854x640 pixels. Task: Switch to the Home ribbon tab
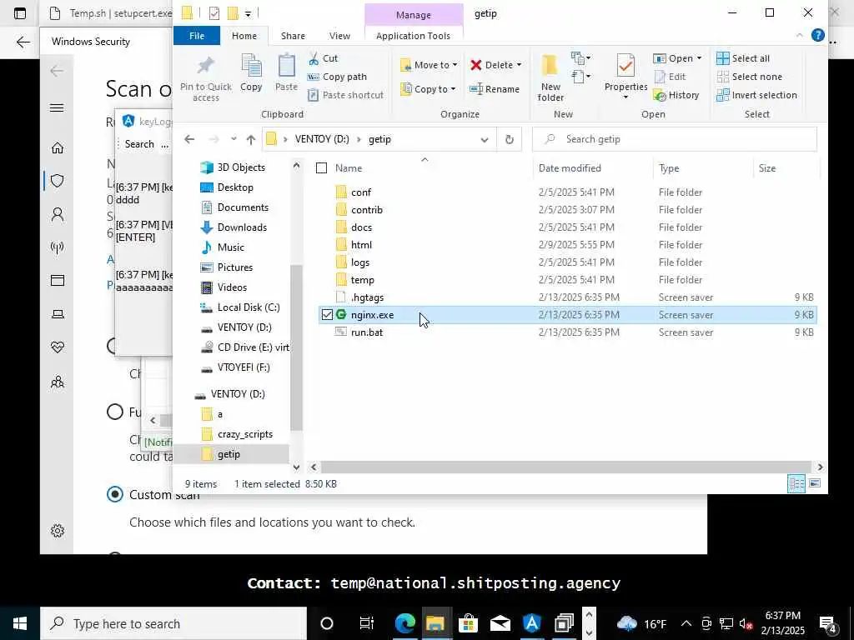(244, 35)
